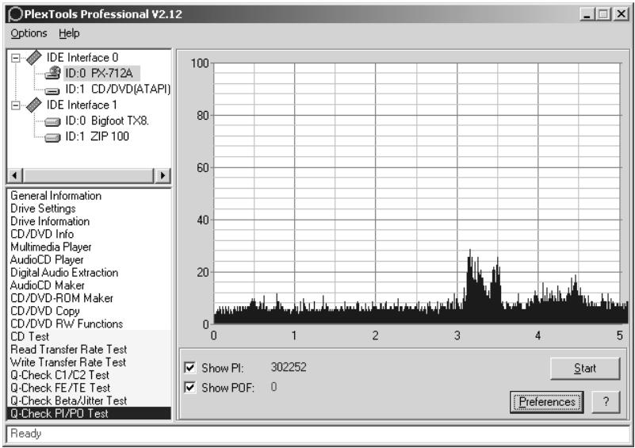Image resolution: width=635 pixels, height=448 pixels.
Task: Open Q-Check Beta/Jitter Test
Action: click(69, 400)
